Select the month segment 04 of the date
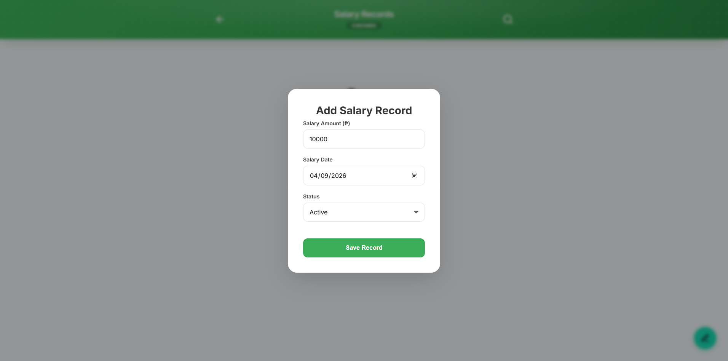This screenshot has height=361, width=728. (314, 176)
